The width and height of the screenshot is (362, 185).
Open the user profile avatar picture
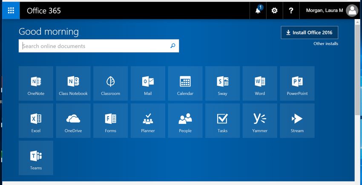tap(352, 11)
